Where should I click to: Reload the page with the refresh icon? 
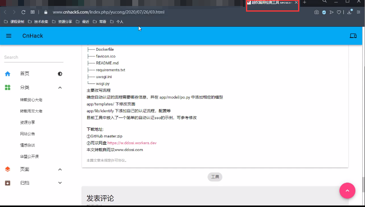[23, 12]
